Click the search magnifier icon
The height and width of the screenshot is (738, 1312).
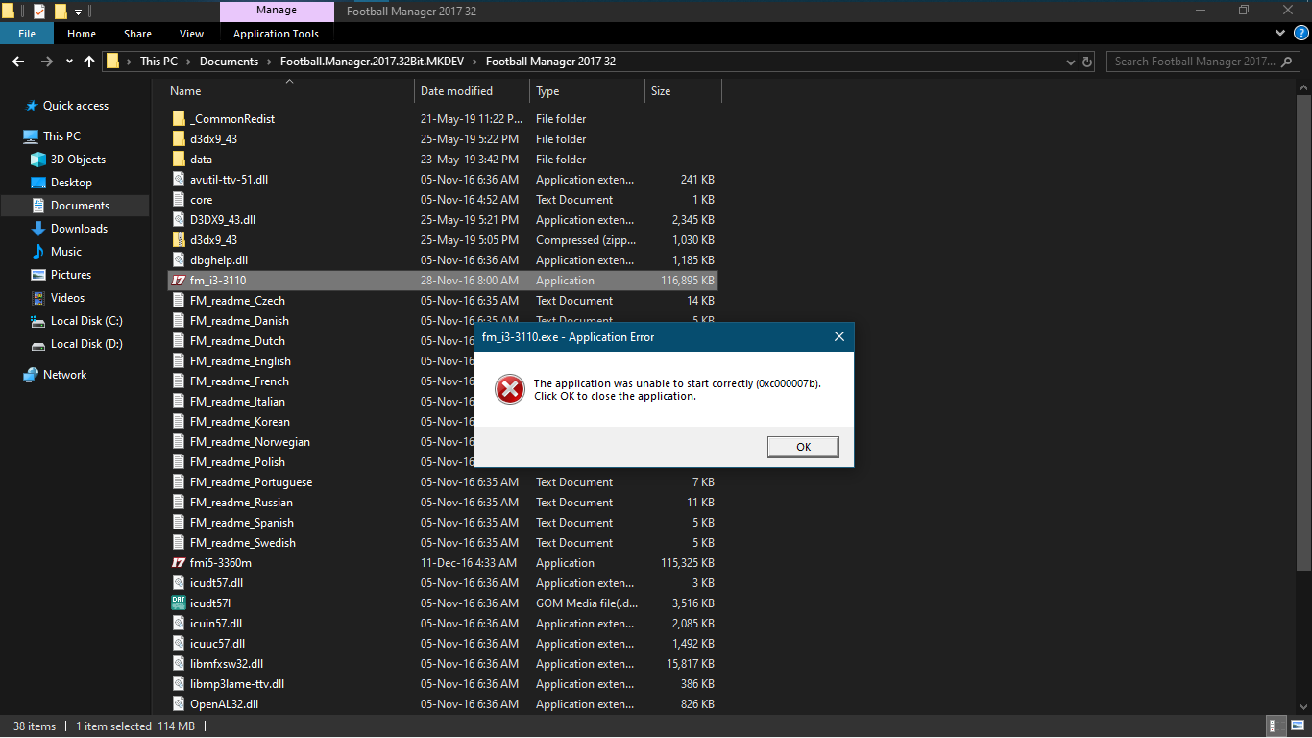[x=1288, y=61]
